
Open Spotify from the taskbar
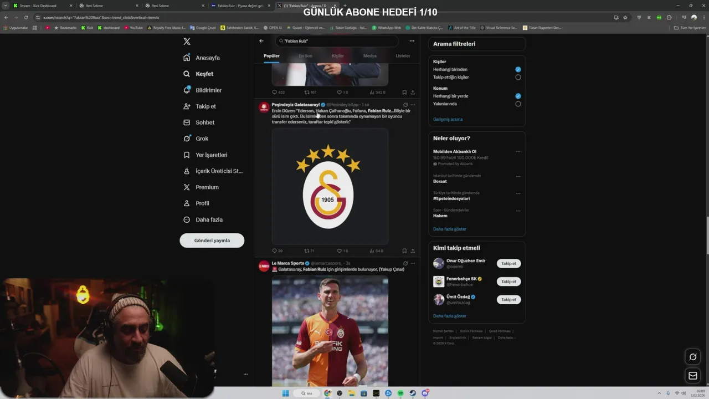pyautogui.click(x=400, y=393)
